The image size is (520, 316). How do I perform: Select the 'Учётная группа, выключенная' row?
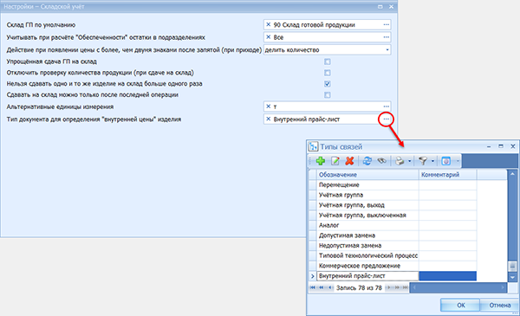coord(367,215)
